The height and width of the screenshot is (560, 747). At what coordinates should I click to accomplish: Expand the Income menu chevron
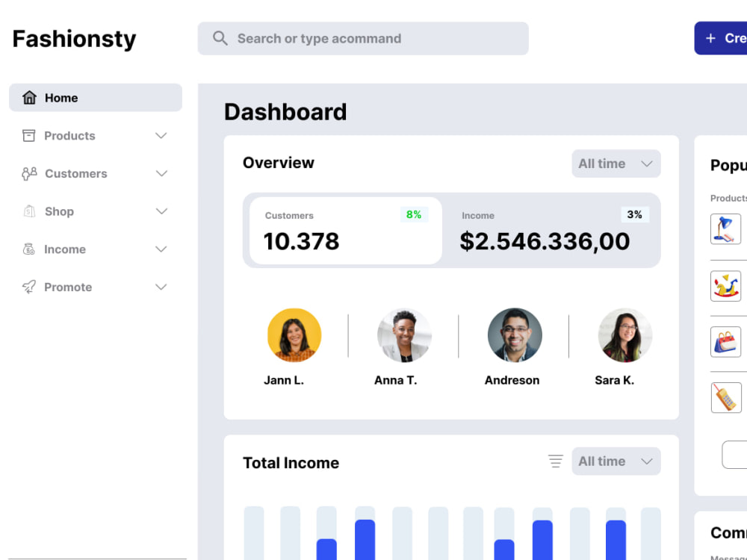pos(161,249)
